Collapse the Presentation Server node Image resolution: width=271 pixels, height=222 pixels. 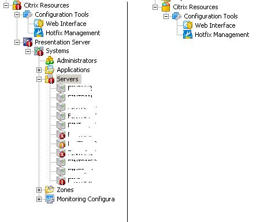(17, 42)
